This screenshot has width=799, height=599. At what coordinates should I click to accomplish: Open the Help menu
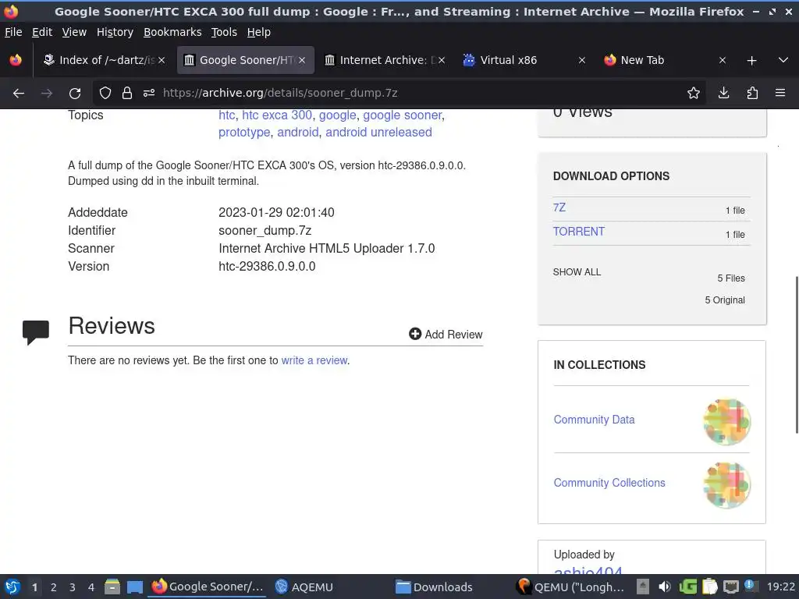(x=259, y=32)
